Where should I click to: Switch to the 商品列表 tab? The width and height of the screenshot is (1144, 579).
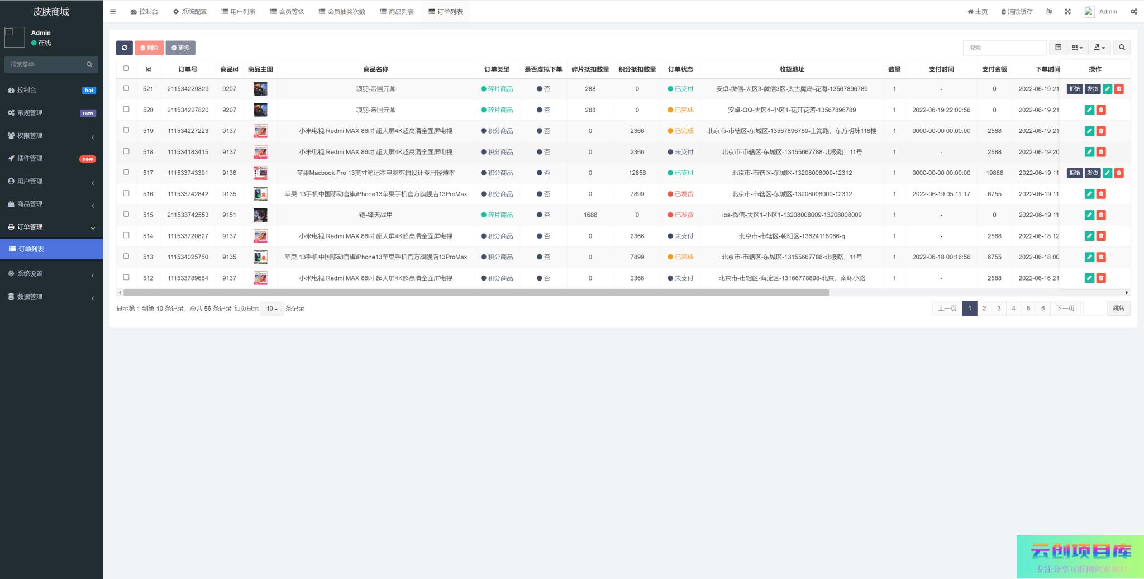coord(397,12)
